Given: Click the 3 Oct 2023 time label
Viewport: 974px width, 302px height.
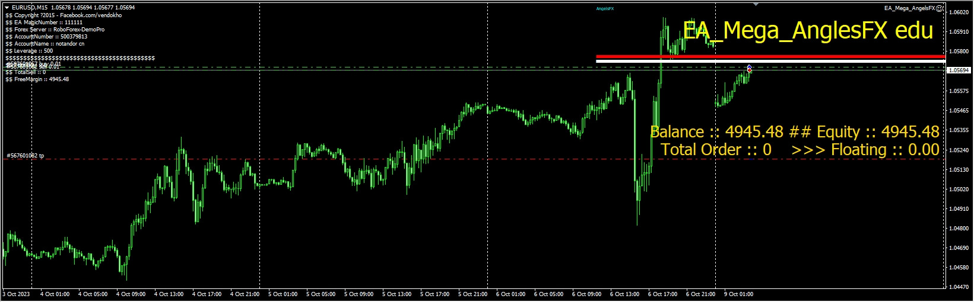Looking at the screenshot, I should 16,294.
